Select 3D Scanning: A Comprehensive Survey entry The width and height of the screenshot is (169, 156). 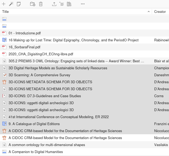[x=39, y=75]
